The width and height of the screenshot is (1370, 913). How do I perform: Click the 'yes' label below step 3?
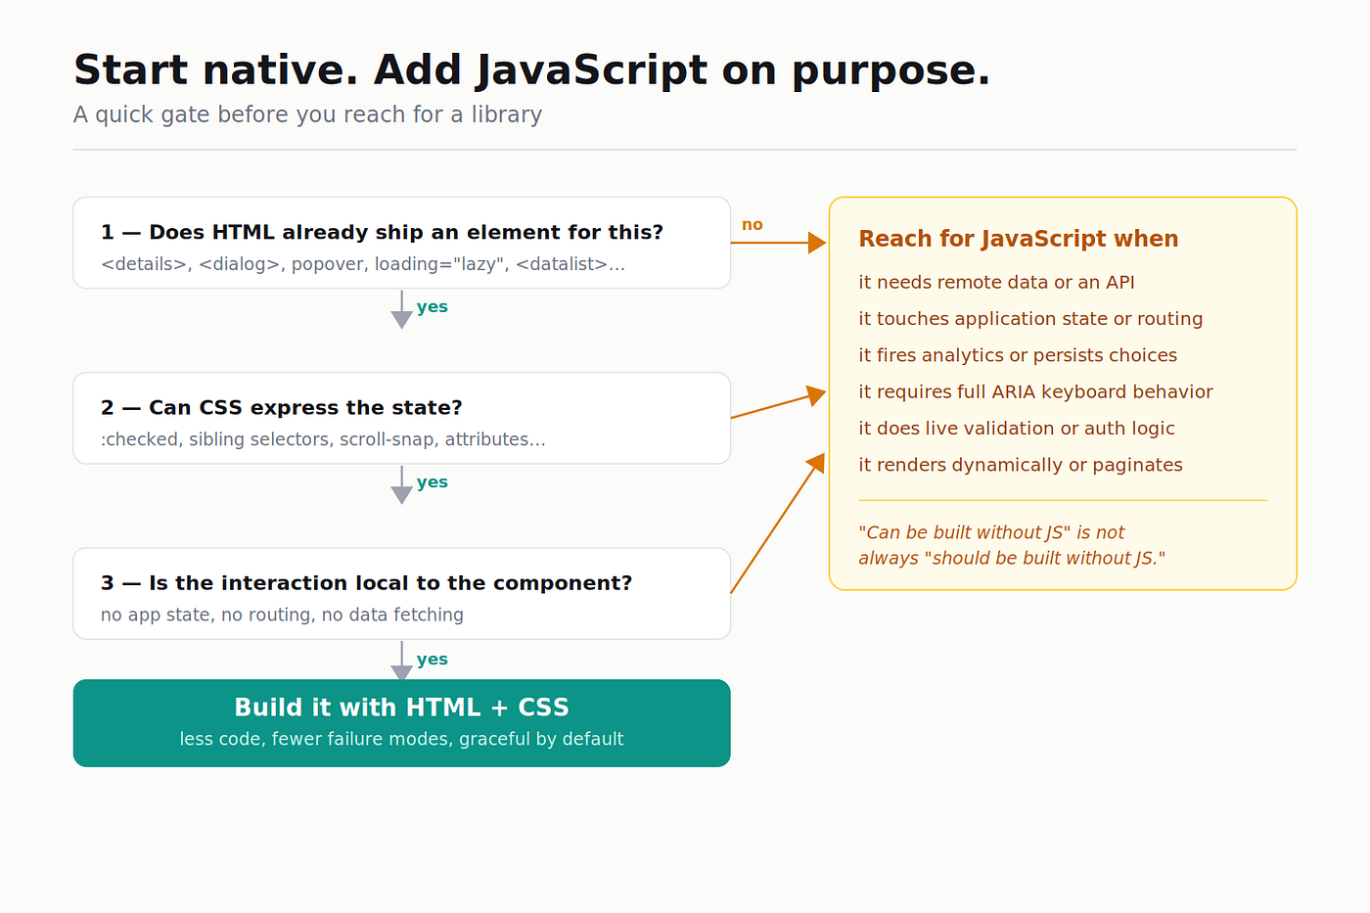[x=432, y=660]
